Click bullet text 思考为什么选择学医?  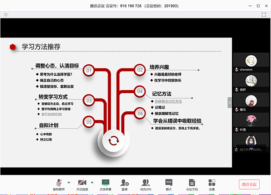tap(56, 74)
